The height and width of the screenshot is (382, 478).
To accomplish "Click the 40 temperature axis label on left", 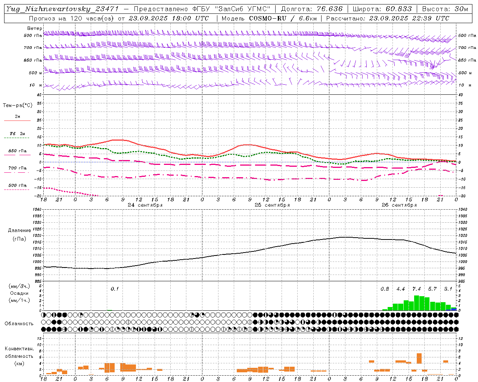I will click(x=40, y=95).
